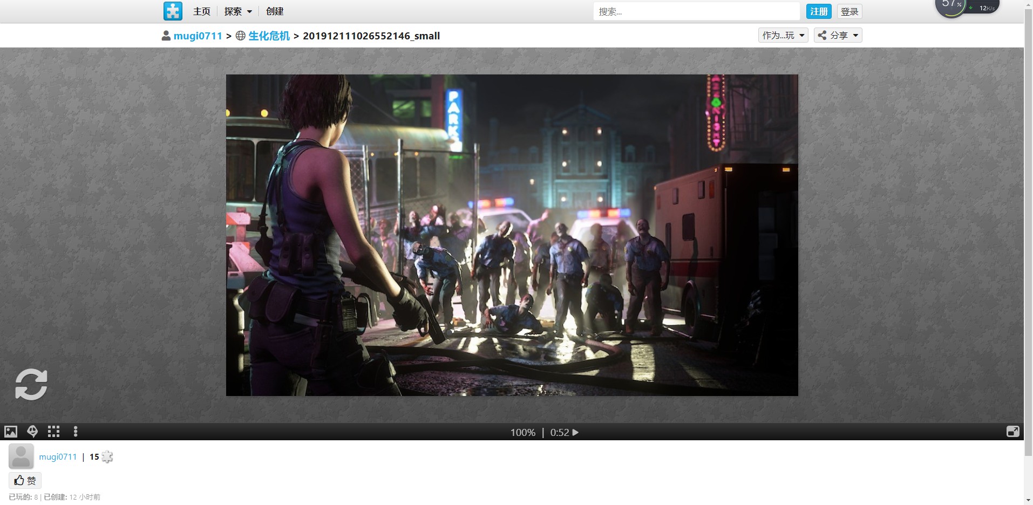The width and height of the screenshot is (1033, 505).
Task: Click the network speed monitor widget
Action: [x=967, y=7]
